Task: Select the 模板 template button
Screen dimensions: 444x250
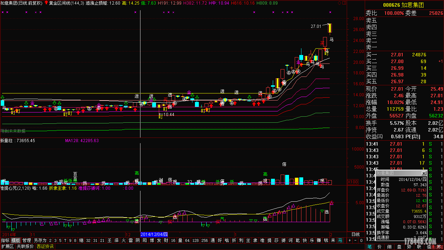Action: (16, 240)
